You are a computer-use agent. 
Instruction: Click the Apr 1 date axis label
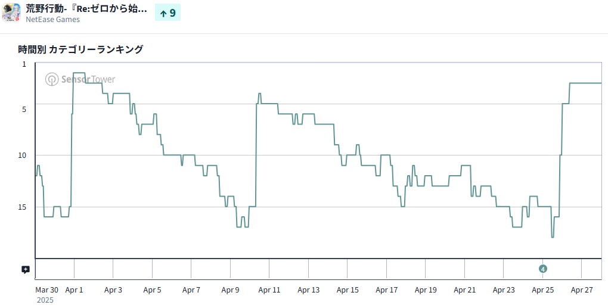74,290
